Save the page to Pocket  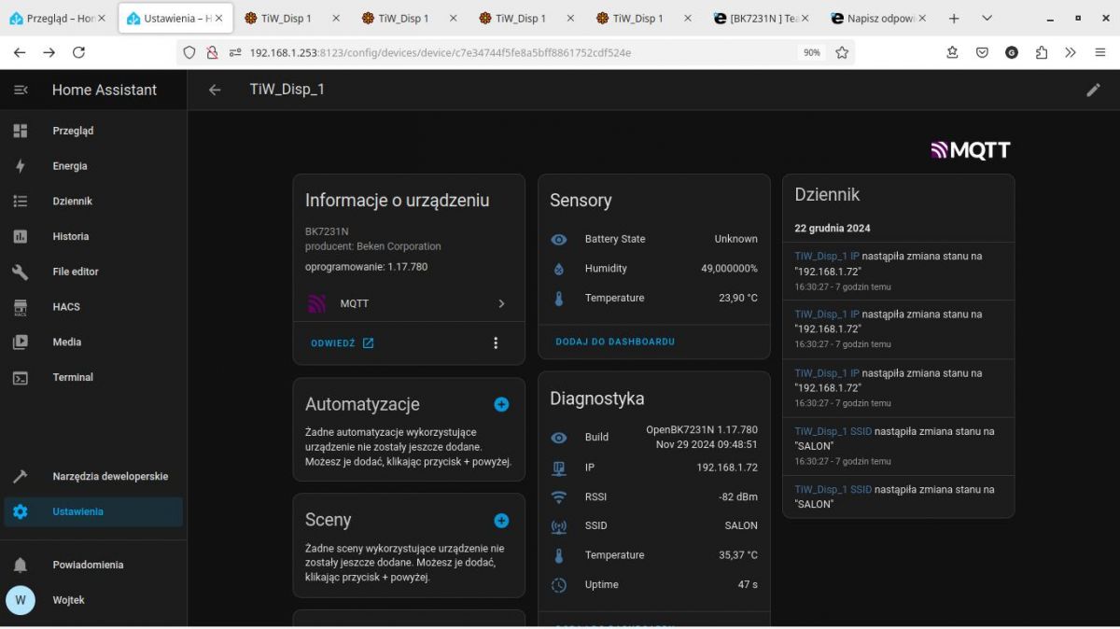(982, 53)
